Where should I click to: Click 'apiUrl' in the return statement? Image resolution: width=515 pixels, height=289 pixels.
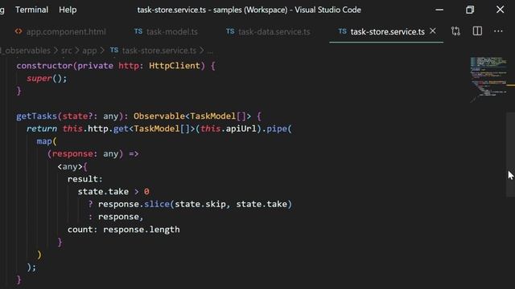[241, 128]
